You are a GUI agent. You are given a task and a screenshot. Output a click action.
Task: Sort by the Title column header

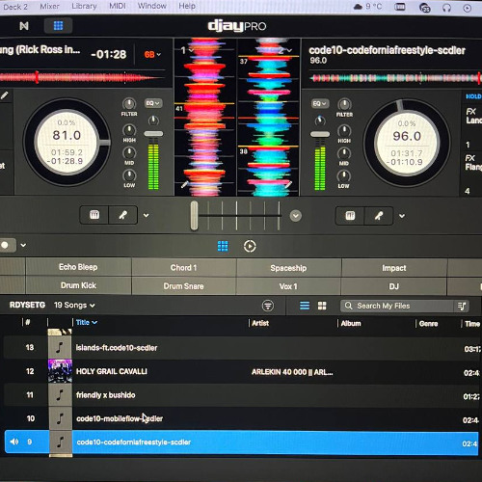pyautogui.click(x=87, y=322)
